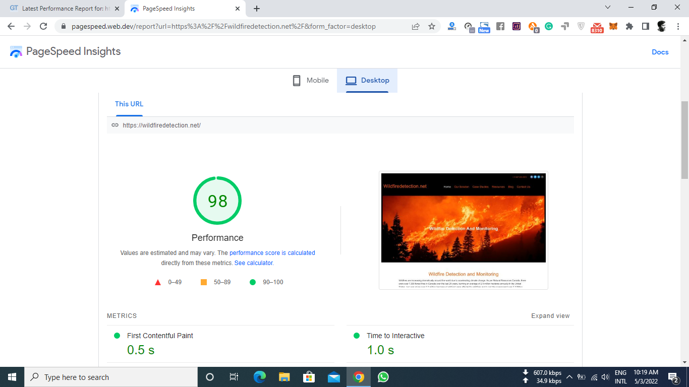Select the This URL tab
Viewport: 689px width, 387px height.
(x=129, y=104)
